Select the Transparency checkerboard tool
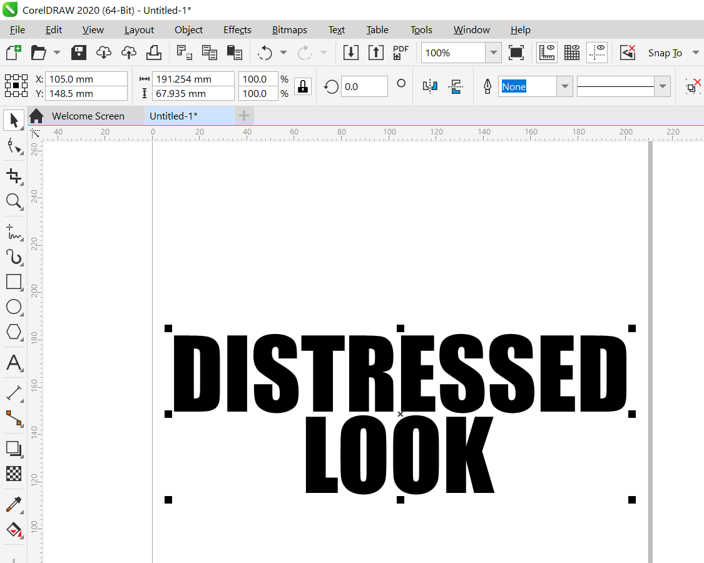Screen dimensions: 704x563 [x=14, y=474]
